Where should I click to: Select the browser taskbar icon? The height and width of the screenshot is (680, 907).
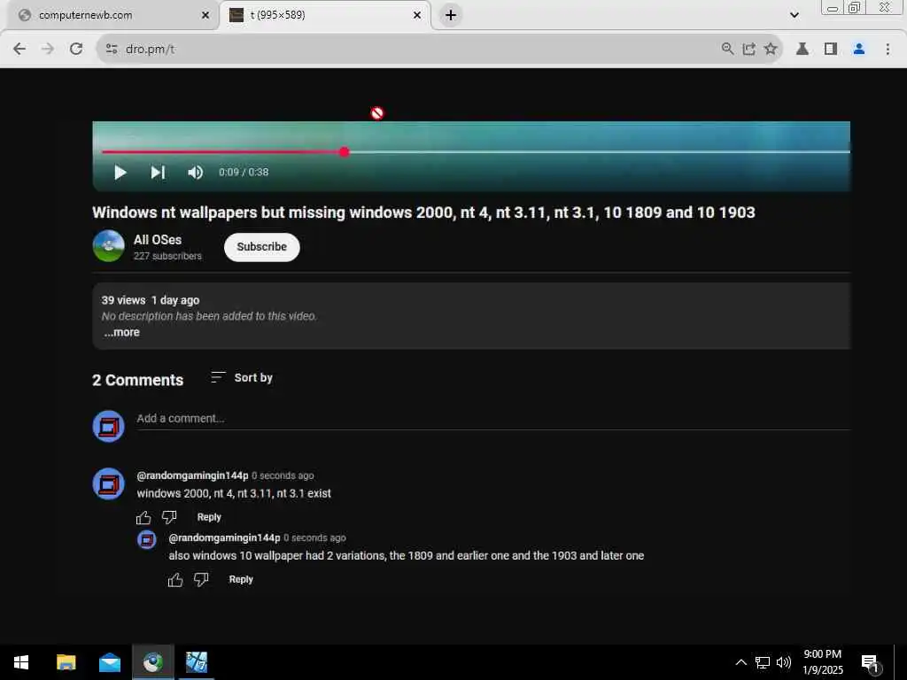[x=153, y=662]
